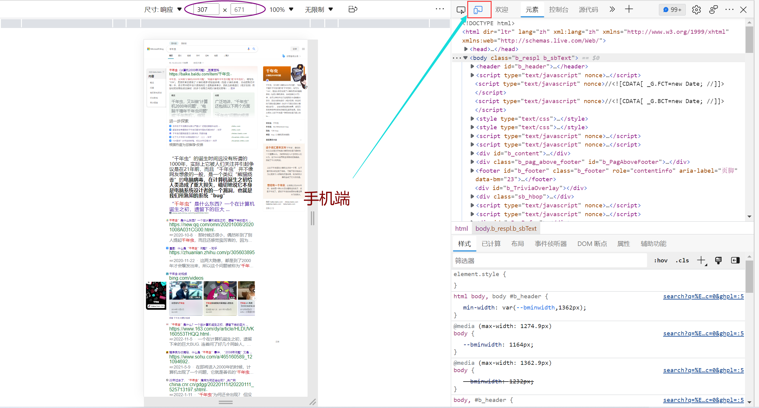Switch to the 控制台 tab
This screenshot has width=759, height=408.
(559, 10)
